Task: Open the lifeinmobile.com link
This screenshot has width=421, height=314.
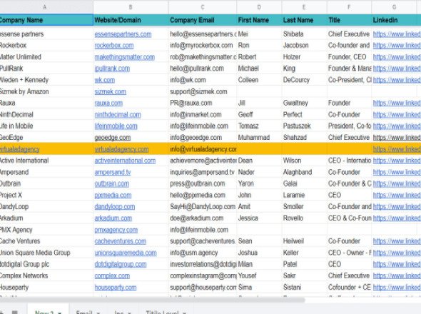Action: (116, 126)
